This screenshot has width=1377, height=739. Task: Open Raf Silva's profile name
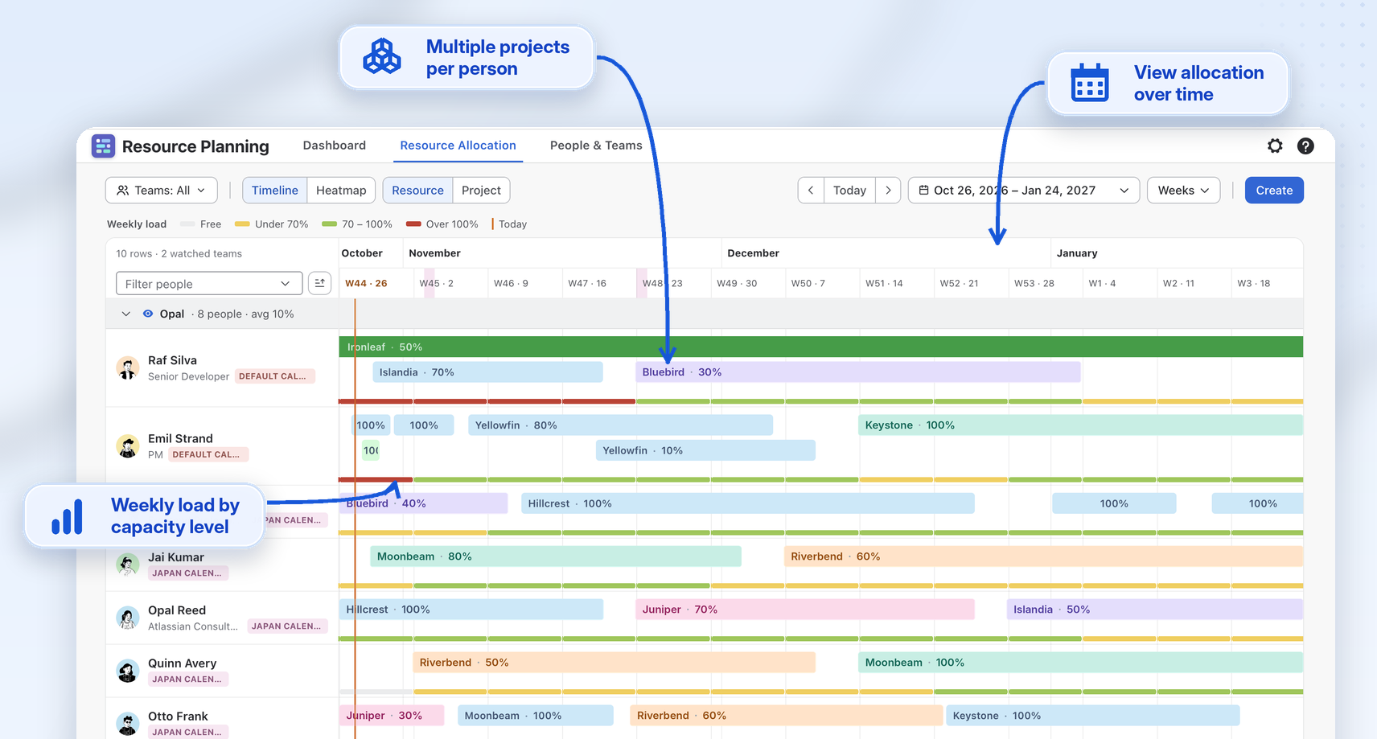[172, 360]
